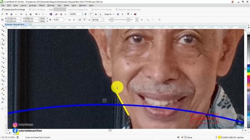This screenshot has height=140, width=250.
Task: Click the horizontal scrollbar thumb
Action: coord(110,130)
